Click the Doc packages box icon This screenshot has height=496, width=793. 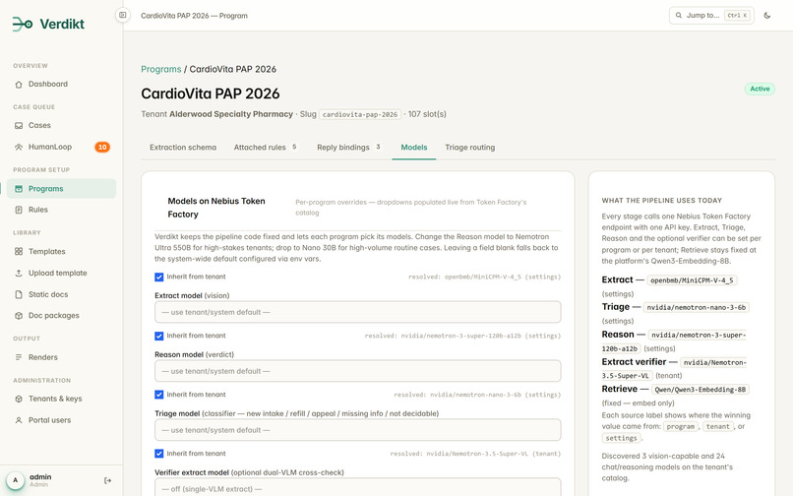tap(19, 316)
